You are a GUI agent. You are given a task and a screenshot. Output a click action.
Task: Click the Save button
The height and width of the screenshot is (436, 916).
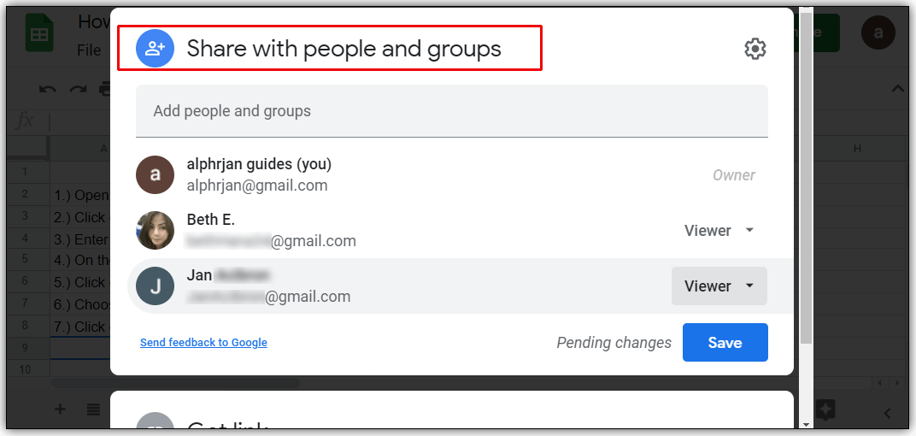[725, 343]
